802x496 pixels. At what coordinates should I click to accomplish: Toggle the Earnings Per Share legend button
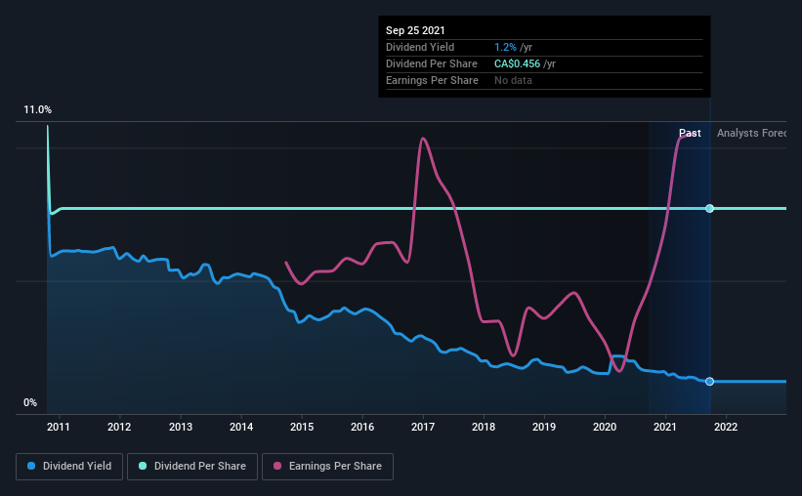pyautogui.click(x=328, y=467)
